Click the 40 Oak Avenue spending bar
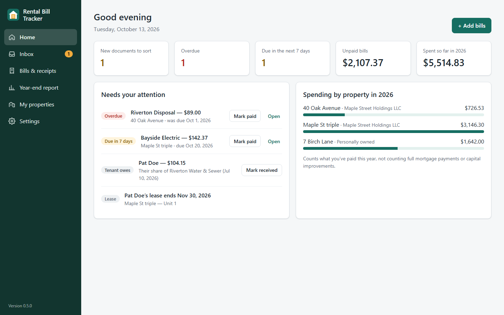This screenshot has width=504, height=315. pos(393,115)
